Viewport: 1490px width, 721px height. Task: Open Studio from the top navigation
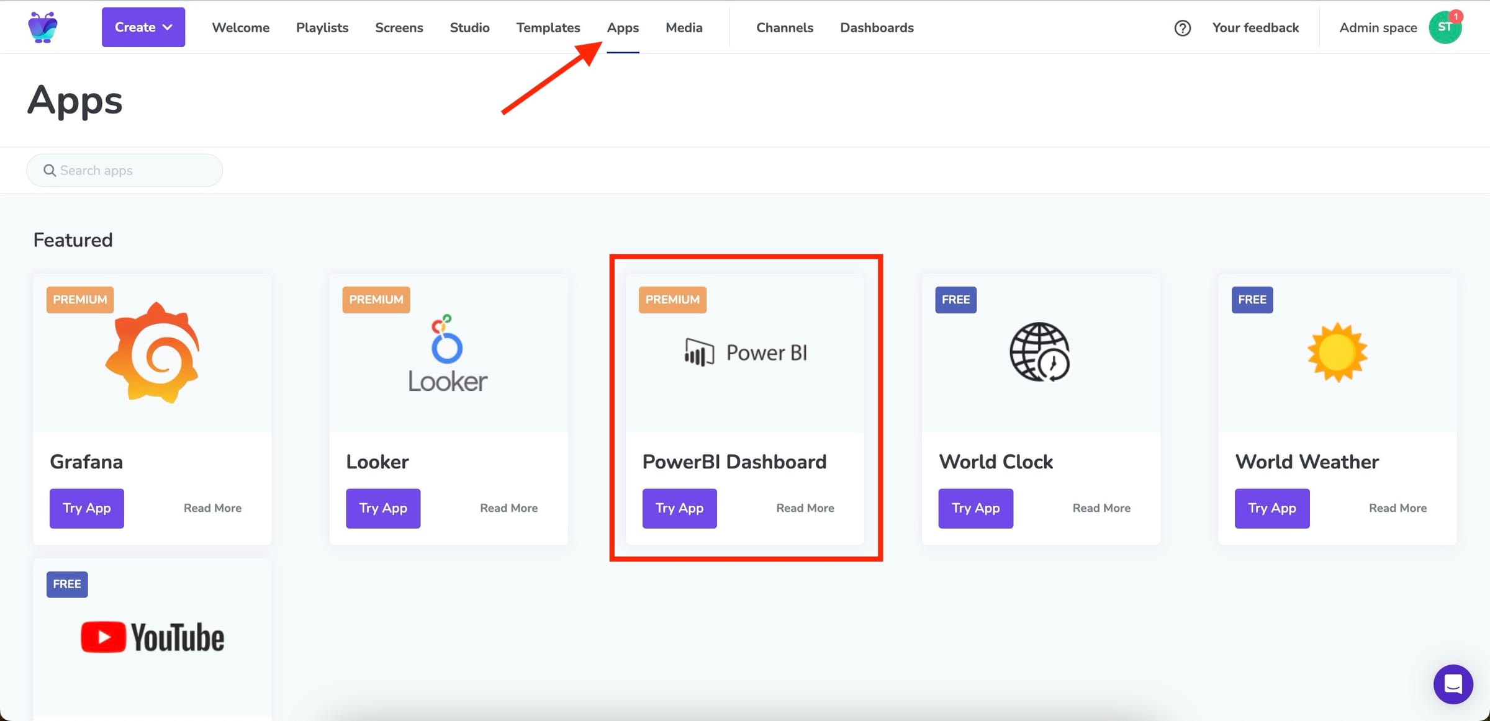click(x=469, y=27)
